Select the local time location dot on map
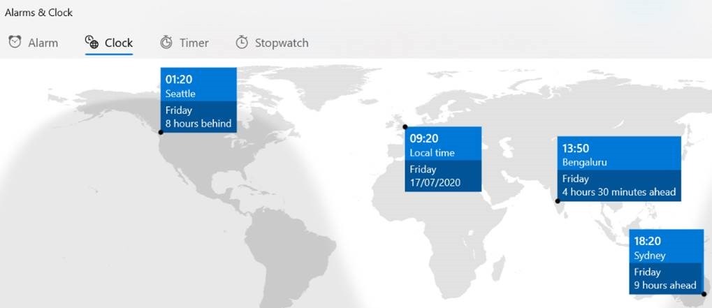712x308 pixels. click(x=405, y=126)
